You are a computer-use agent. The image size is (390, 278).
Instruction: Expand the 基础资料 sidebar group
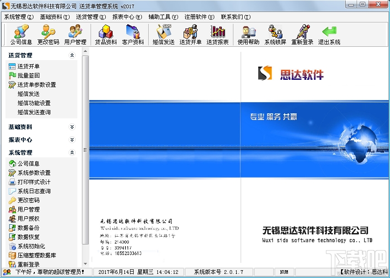tap(72, 127)
